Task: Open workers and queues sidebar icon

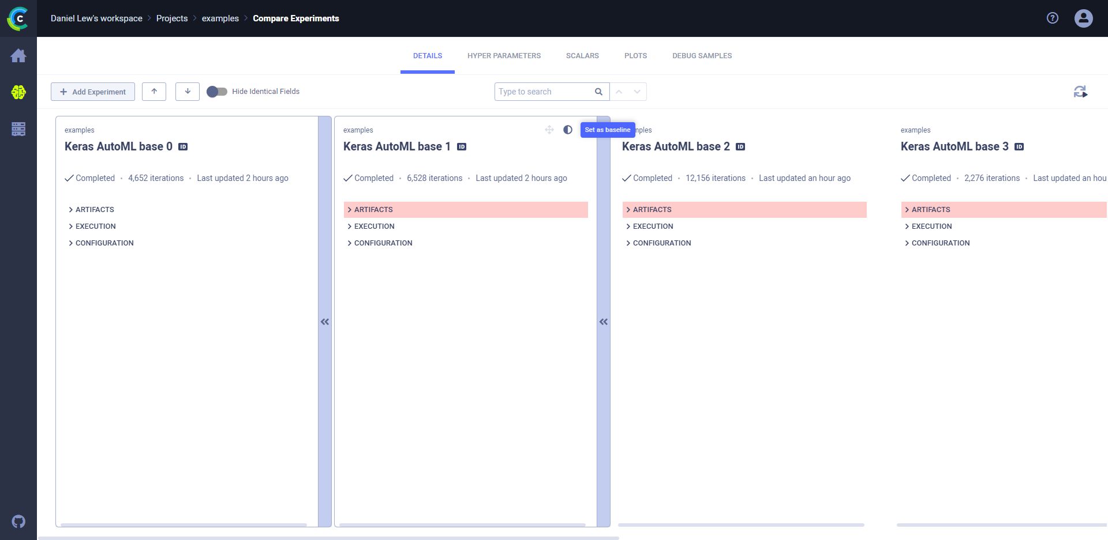Action: pos(18,129)
